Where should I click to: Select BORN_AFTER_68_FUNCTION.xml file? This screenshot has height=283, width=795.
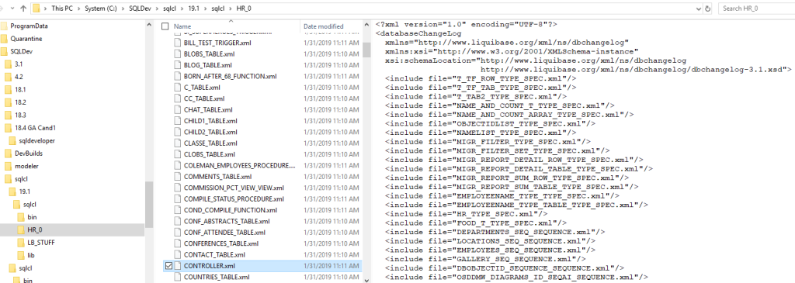click(230, 76)
